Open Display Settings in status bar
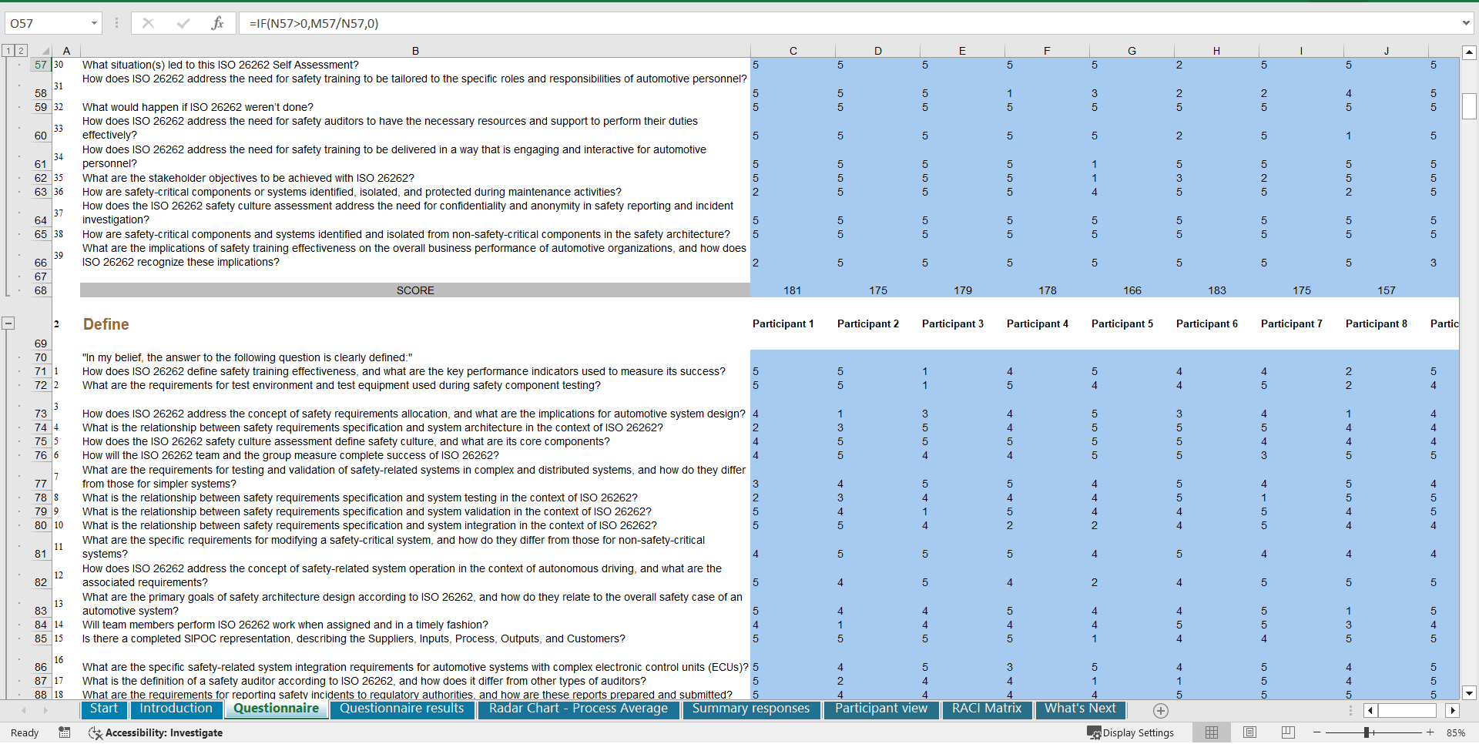This screenshot has width=1479, height=744. (x=1130, y=732)
